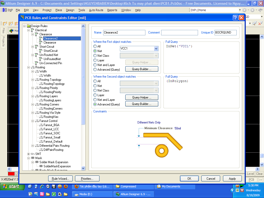264x198 pixels.
Task: Select 'All' for the first object match
Action: [x=95, y=46]
